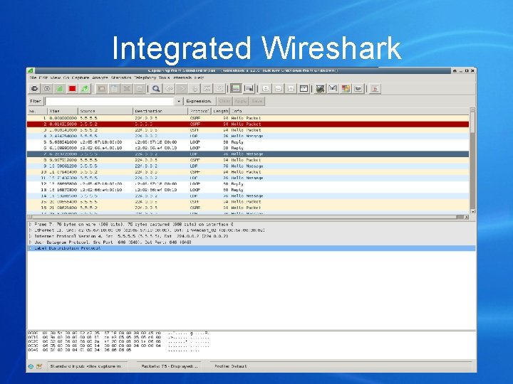Screen dimensions: 513x384
Task: Restart the running live capture
Action: [85, 88]
